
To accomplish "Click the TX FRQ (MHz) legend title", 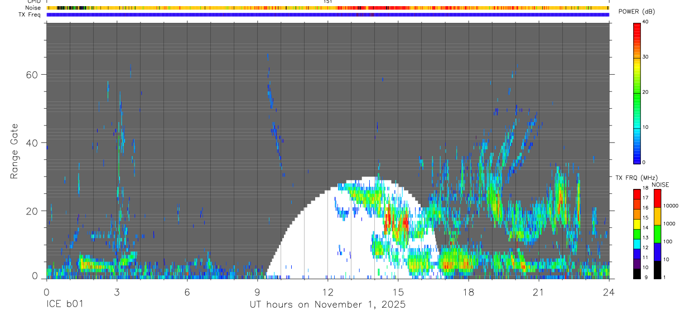I will point(635,178).
